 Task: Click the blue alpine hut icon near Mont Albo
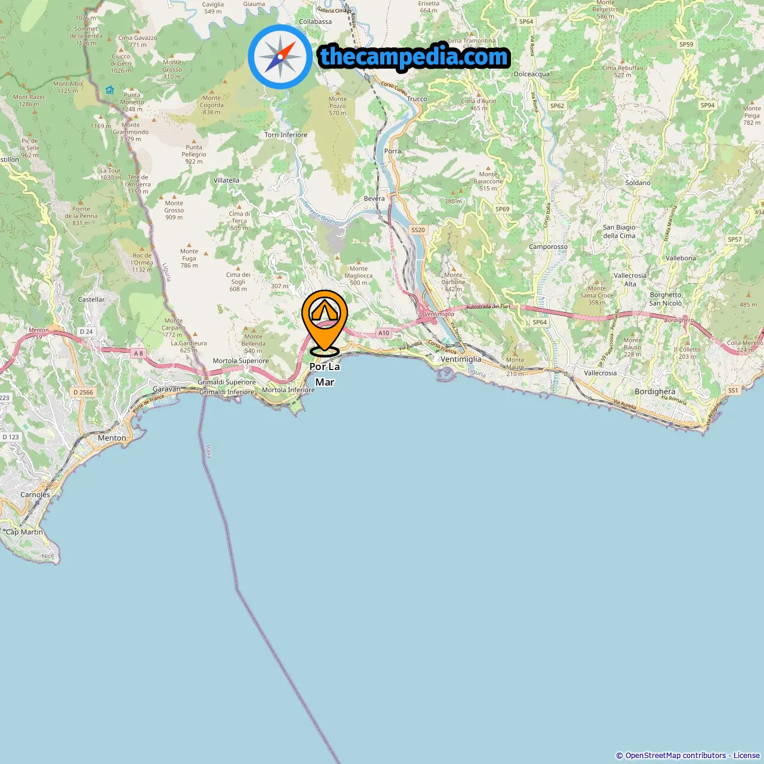pyautogui.click(x=109, y=90)
